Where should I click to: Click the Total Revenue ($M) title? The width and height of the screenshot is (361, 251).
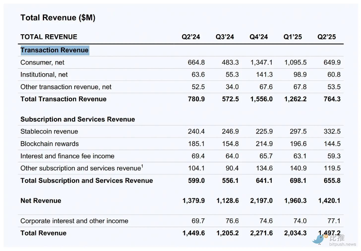[x=58, y=18]
